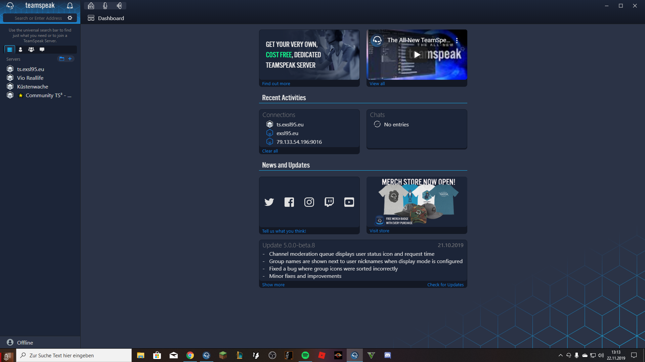645x362 pixels.
Task: Clear all recent connections
Action: 270,151
